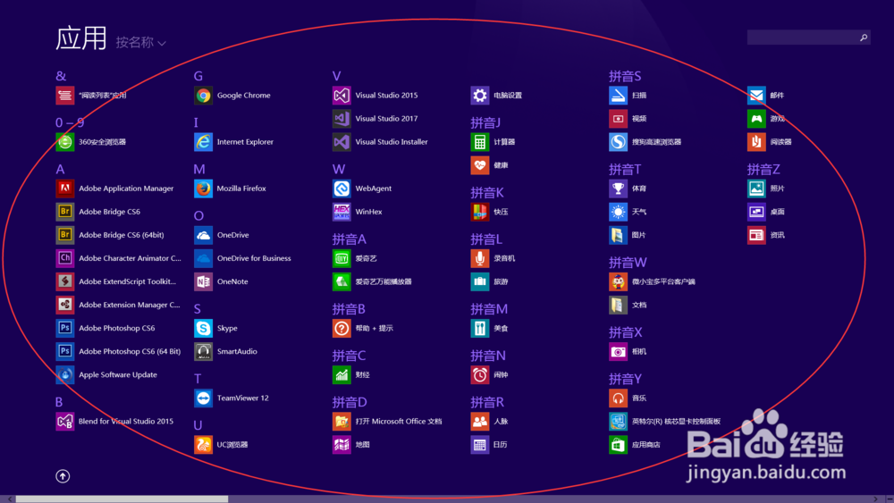
Task: Click group header 拼音W
Action: pos(628,262)
